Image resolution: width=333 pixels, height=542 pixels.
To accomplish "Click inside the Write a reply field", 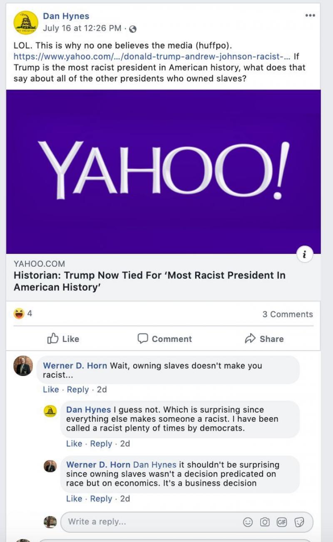I will [150, 522].
